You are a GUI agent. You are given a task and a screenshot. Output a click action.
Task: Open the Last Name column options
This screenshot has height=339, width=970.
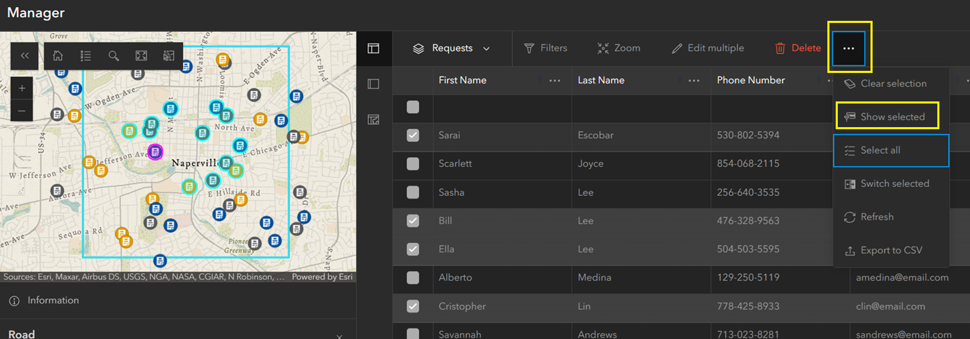tap(694, 81)
